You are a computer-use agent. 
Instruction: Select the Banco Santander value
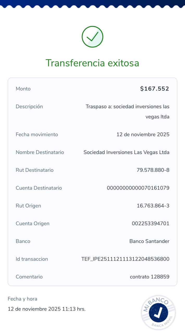pyautogui.click(x=149, y=241)
